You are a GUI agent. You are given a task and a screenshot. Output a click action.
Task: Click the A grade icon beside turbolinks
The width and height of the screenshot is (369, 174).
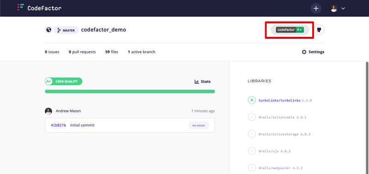tap(251, 100)
